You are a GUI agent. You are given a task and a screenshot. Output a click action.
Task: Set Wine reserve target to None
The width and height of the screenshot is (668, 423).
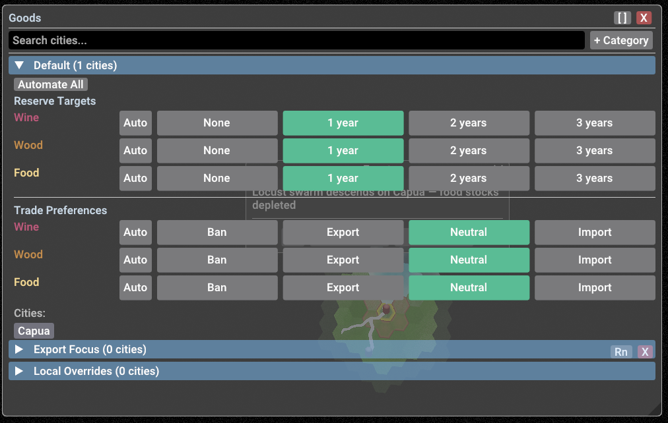[x=217, y=123]
